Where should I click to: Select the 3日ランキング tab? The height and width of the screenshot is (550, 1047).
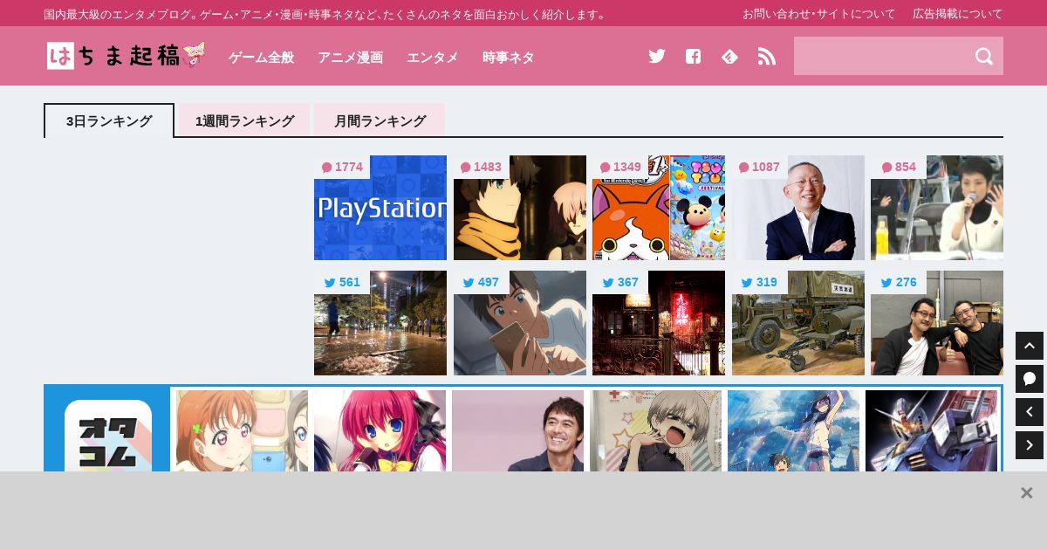109,120
